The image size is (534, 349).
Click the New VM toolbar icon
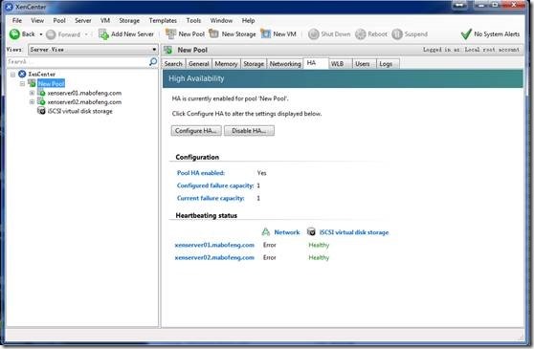point(266,33)
